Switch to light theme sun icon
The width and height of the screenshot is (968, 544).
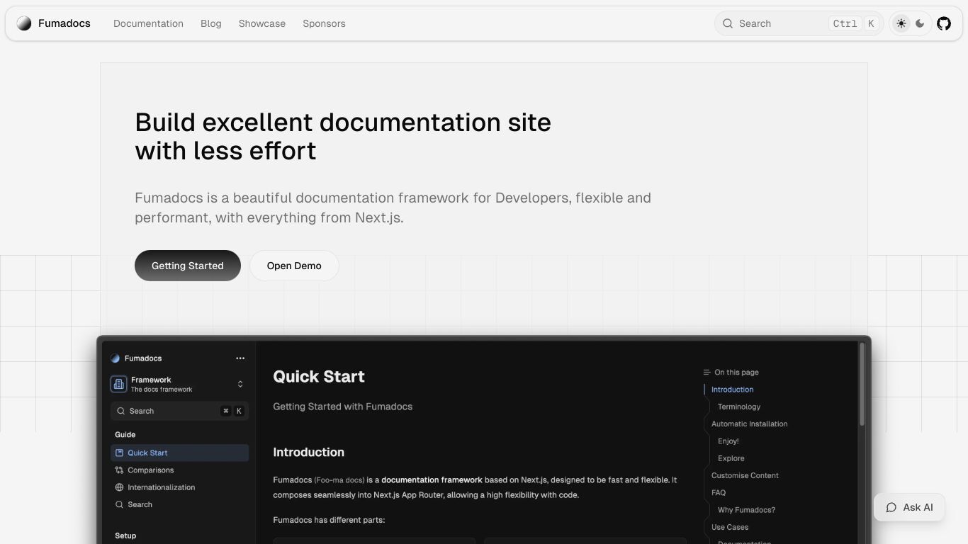click(x=901, y=23)
